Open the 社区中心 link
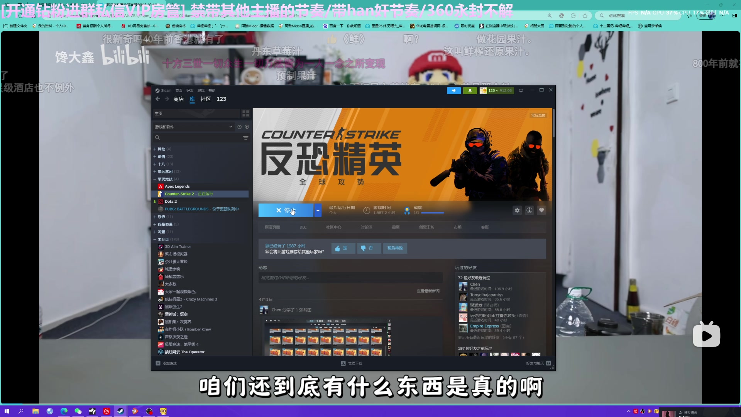Image resolution: width=741 pixels, height=417 pixels. (333, 227)
